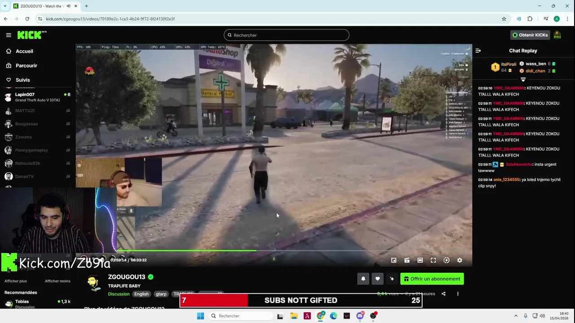The width and height of the screenshot is (575, 323).
Task: Open itsPiroli top gifter profile
Action: tap(509, 64)
